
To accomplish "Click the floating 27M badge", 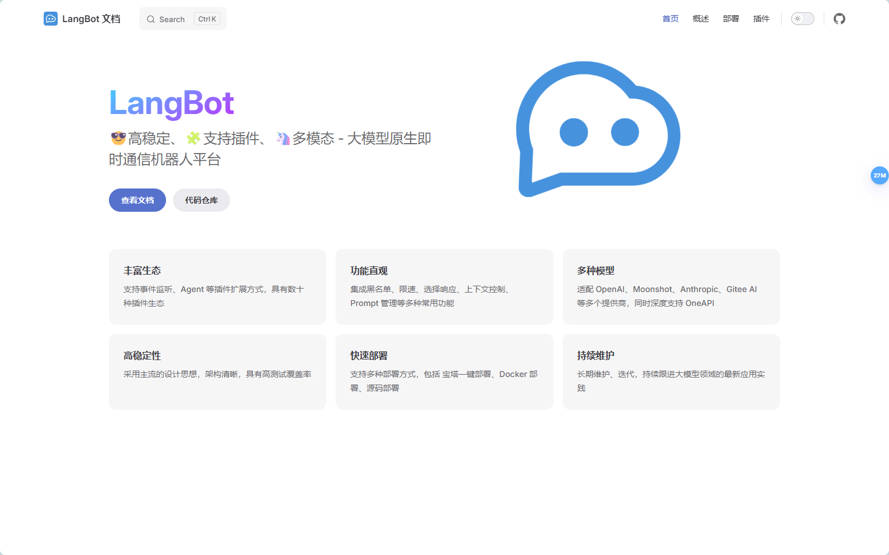I will 879,175.
